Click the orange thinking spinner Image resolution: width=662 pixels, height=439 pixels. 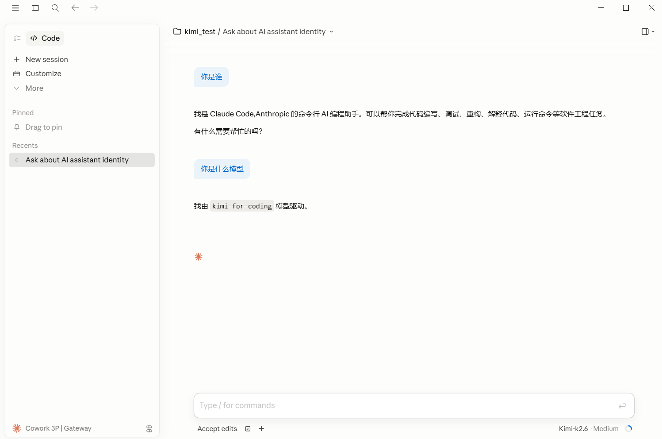tap(199, 257)
